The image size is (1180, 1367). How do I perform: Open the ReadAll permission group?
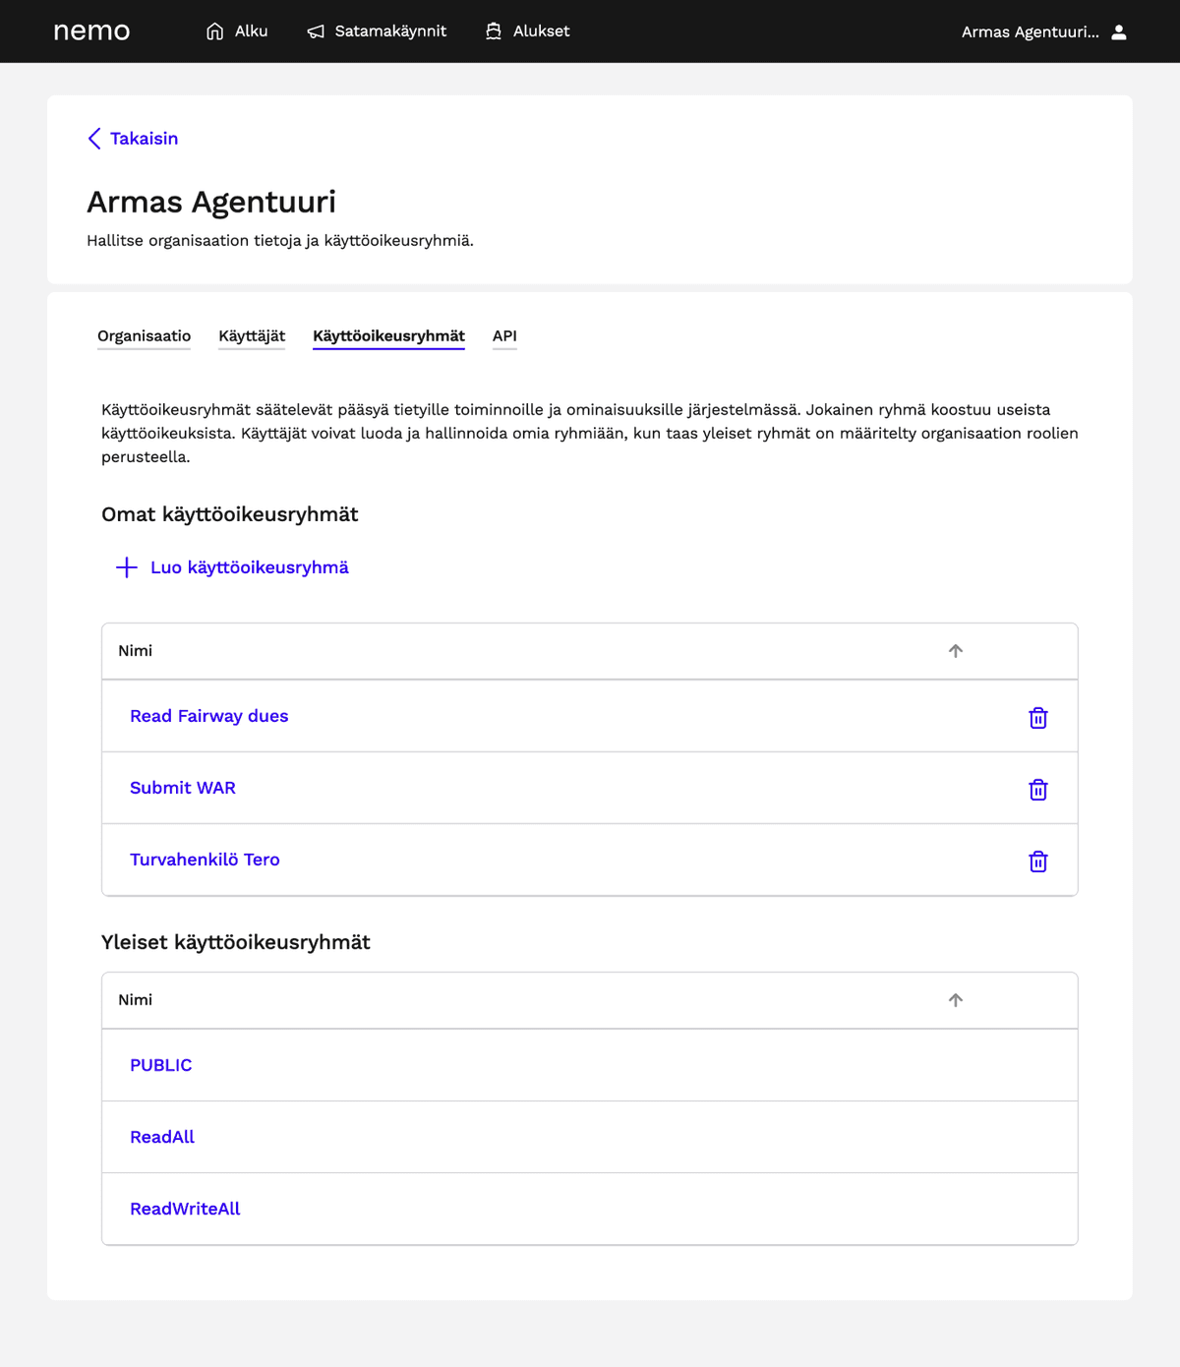[x=162, y=1137]
